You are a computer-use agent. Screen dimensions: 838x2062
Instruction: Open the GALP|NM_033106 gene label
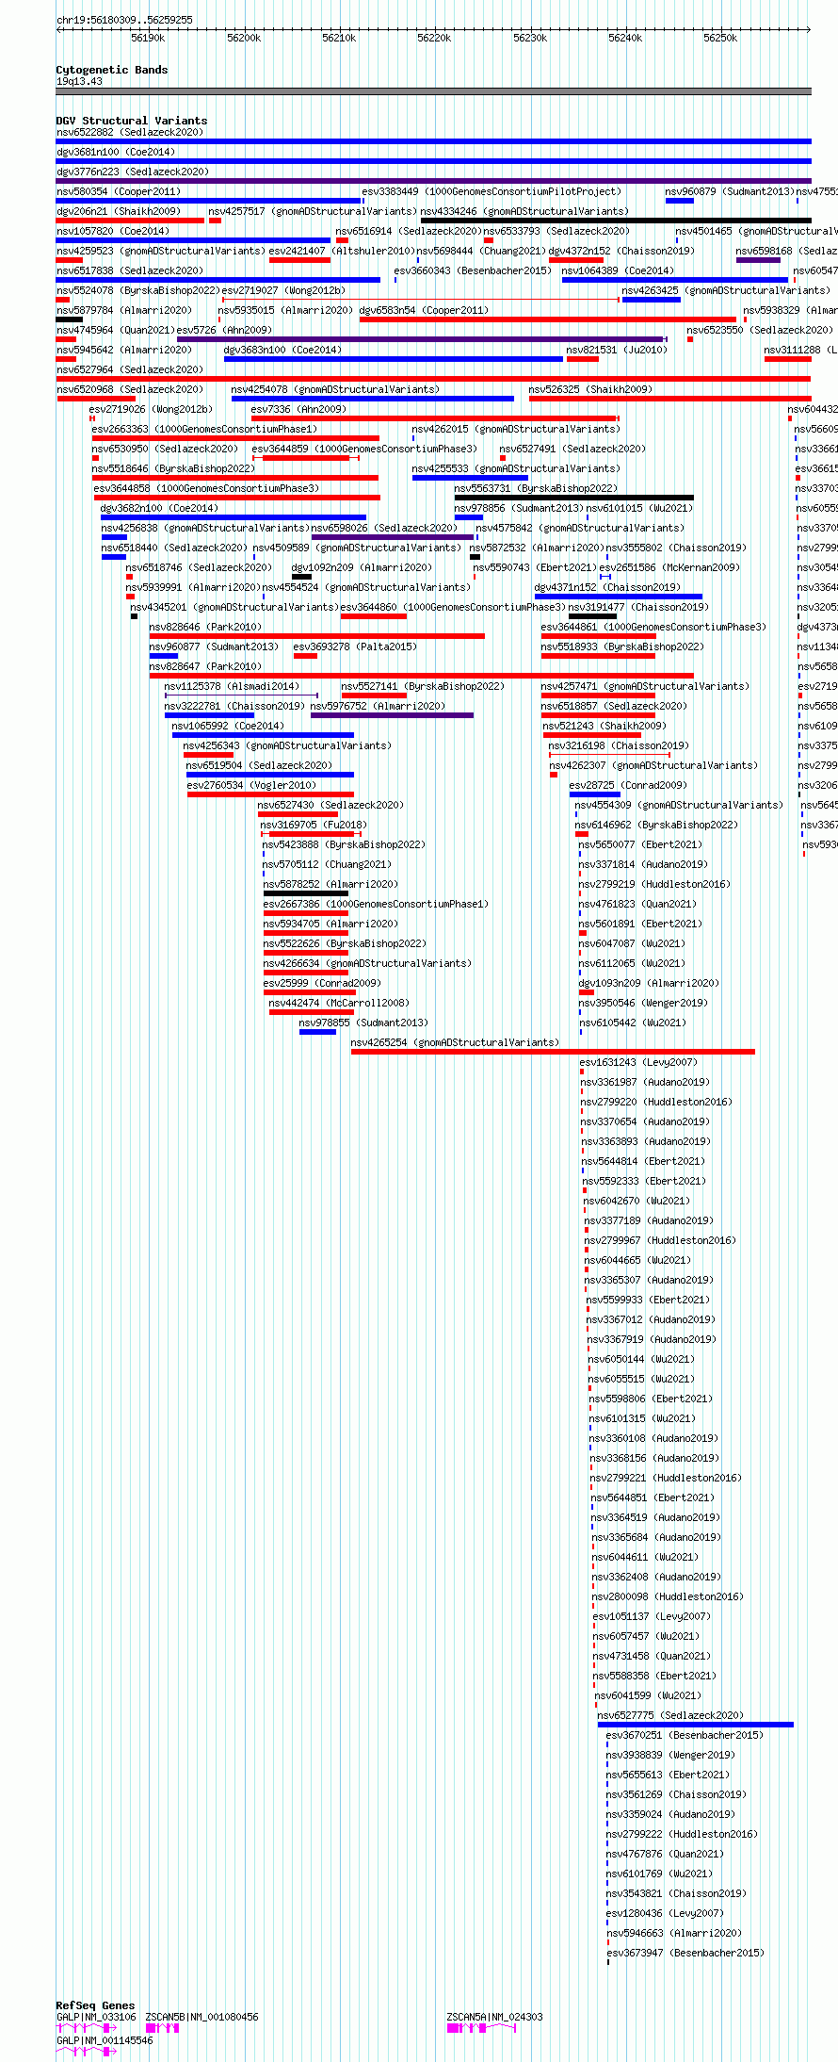(x=96, y=2017)
